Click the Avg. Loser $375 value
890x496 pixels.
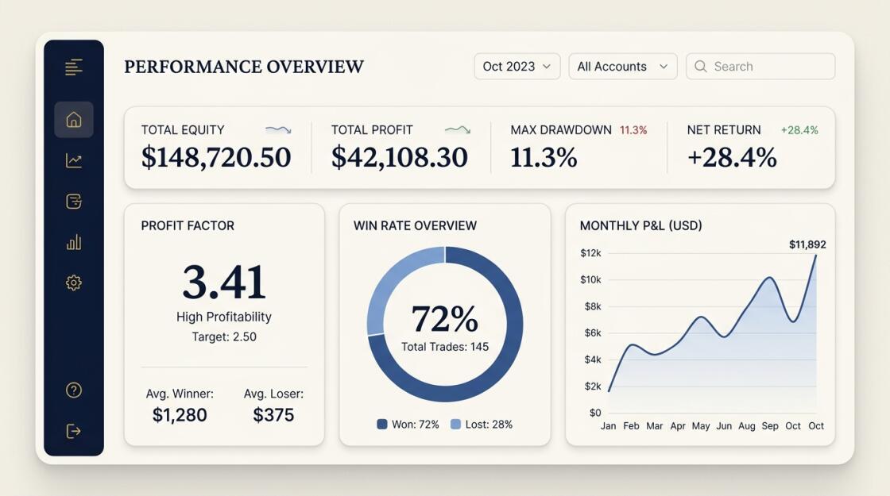click(x=273, y=415)
